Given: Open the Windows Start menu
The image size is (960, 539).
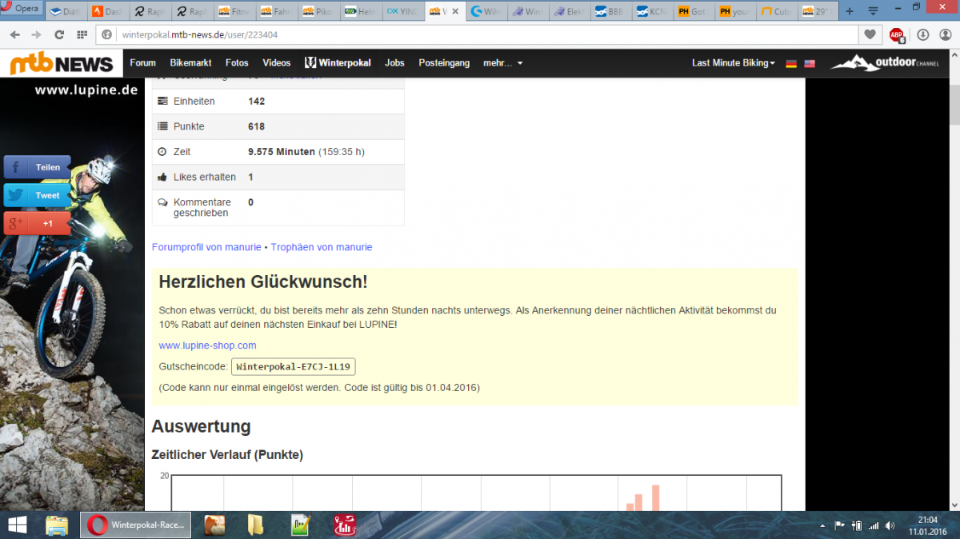Looking at the screenshot, I should tap(16, 525).
